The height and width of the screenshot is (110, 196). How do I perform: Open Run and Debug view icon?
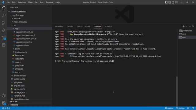4,30
